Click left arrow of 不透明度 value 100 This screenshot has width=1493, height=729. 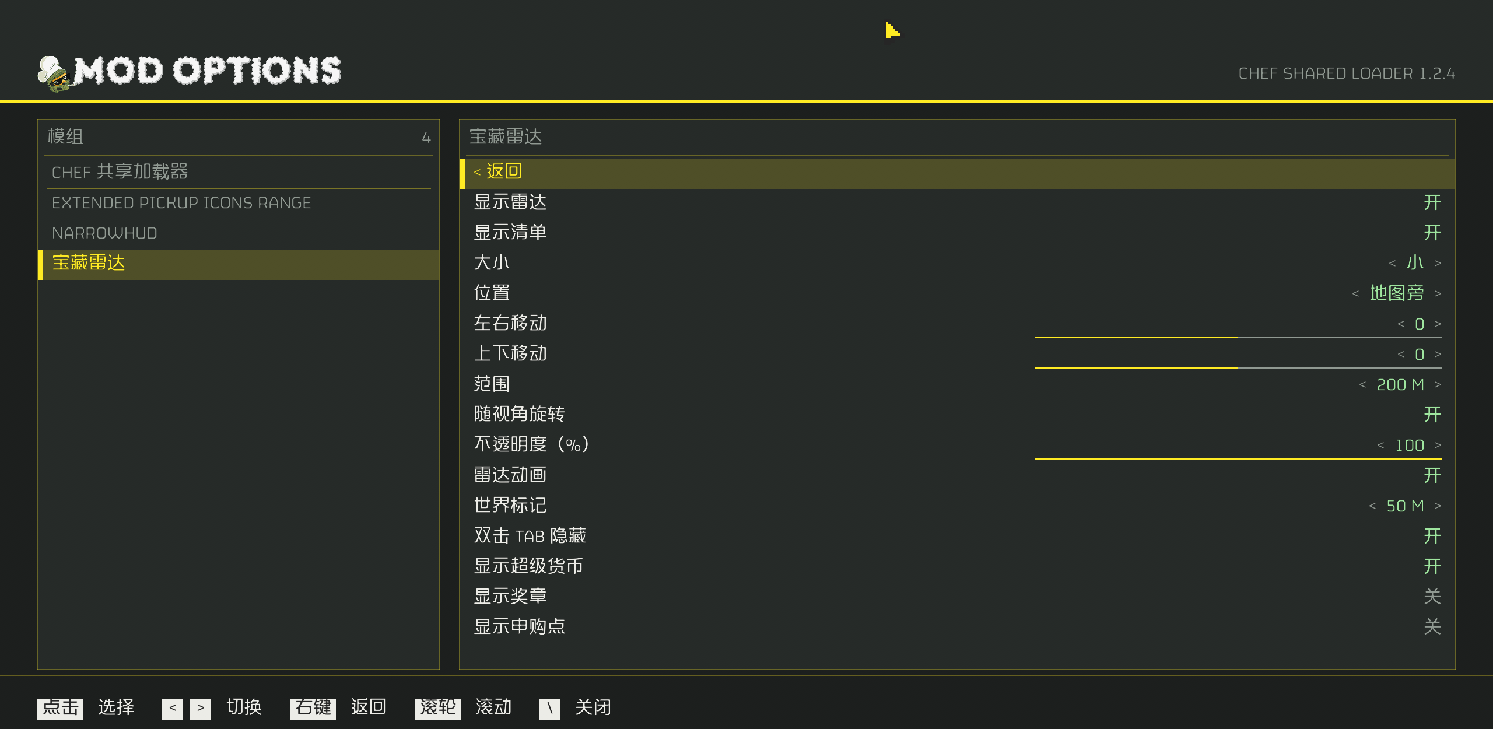(1380, 445)
